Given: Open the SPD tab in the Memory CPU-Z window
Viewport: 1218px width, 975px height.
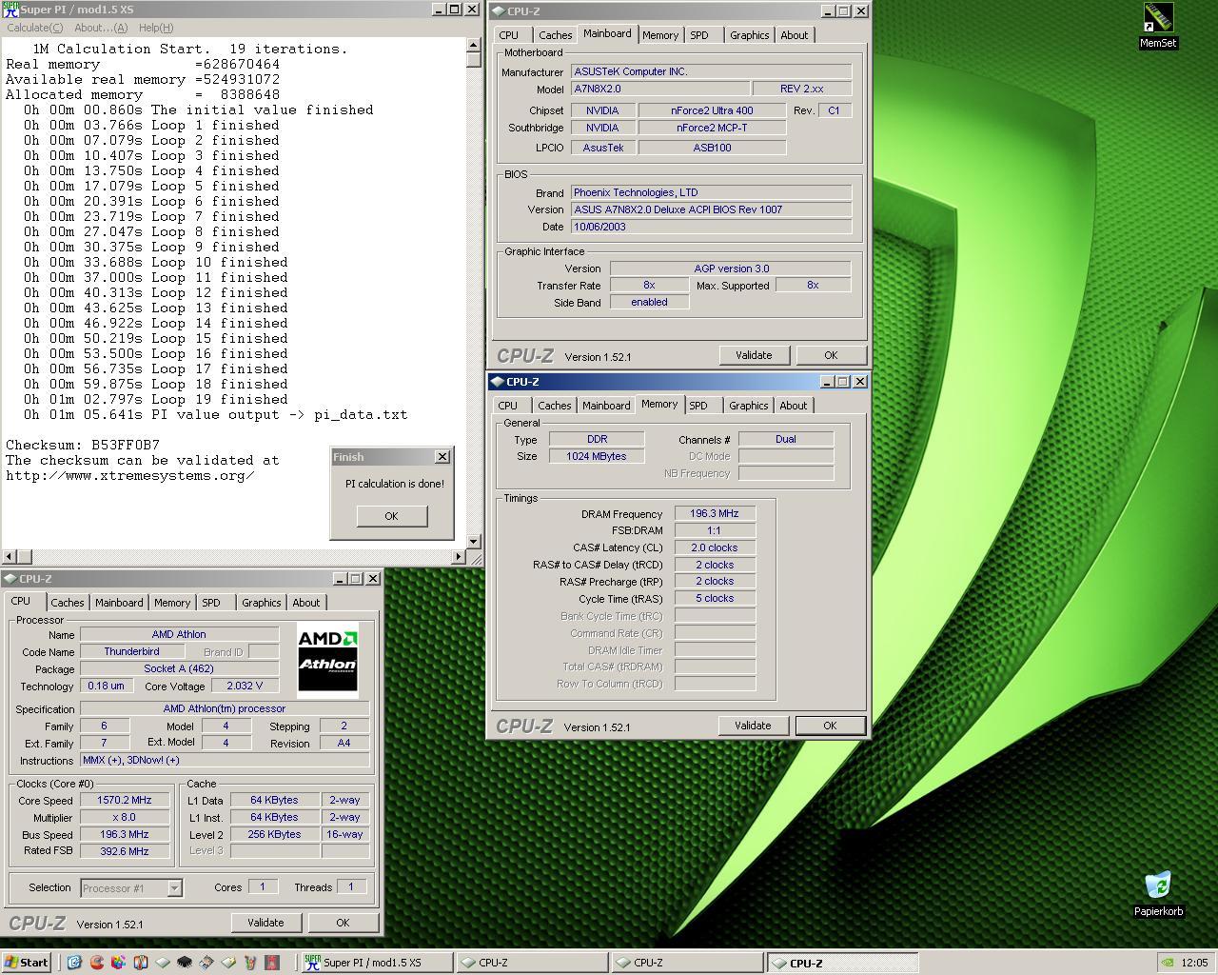Looking at the screenshot, I should tap(698, 406).
